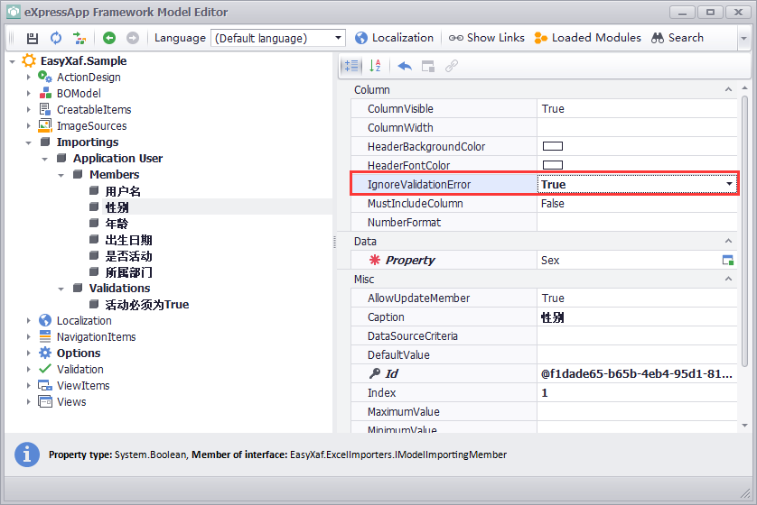The width and height of the screenshot is (757, 505).
Task: Click the HeaderBackgroundColor swatch
Action: (x=552, y=146)
